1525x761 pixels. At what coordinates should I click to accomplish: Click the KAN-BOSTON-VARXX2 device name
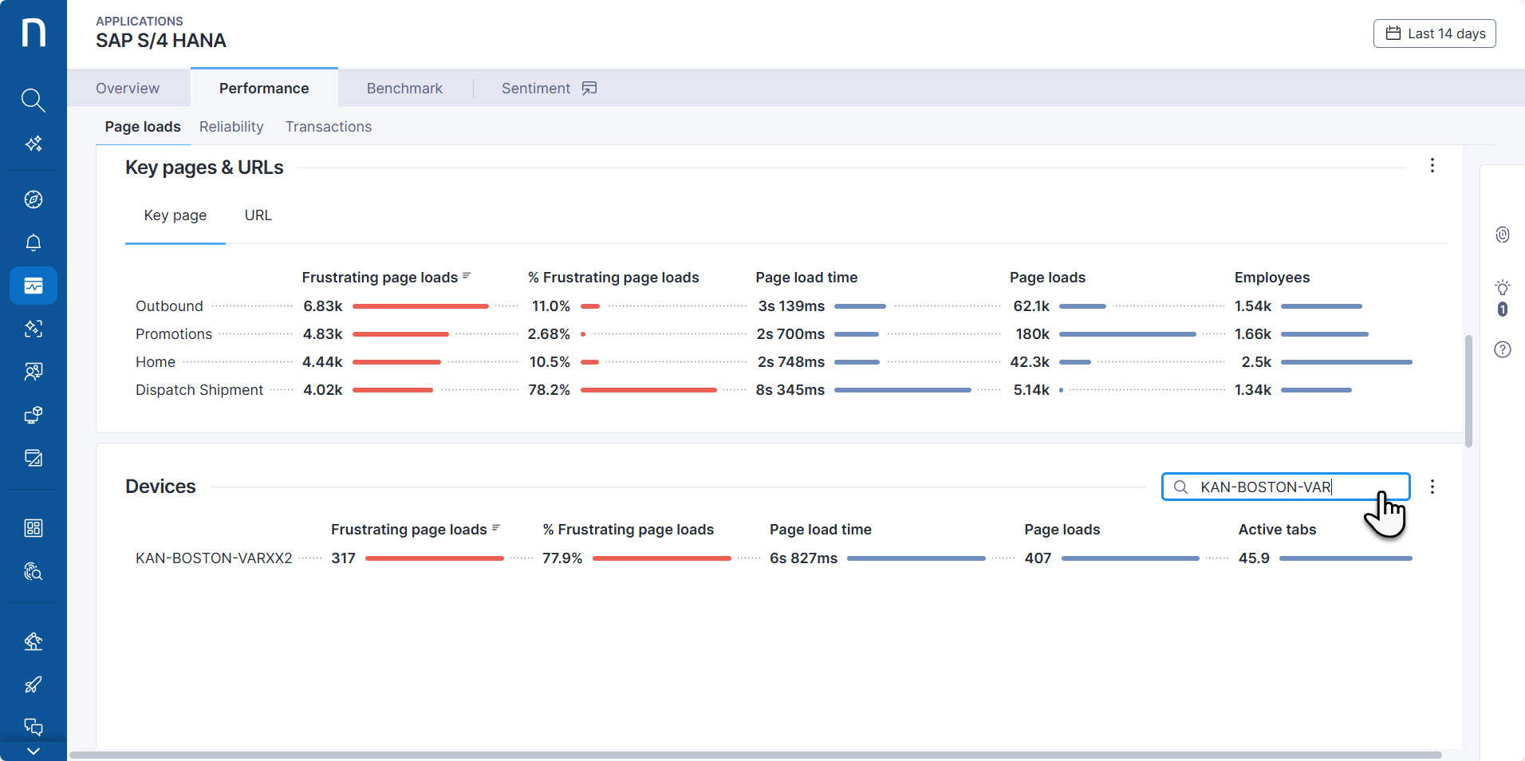[214, 558]
